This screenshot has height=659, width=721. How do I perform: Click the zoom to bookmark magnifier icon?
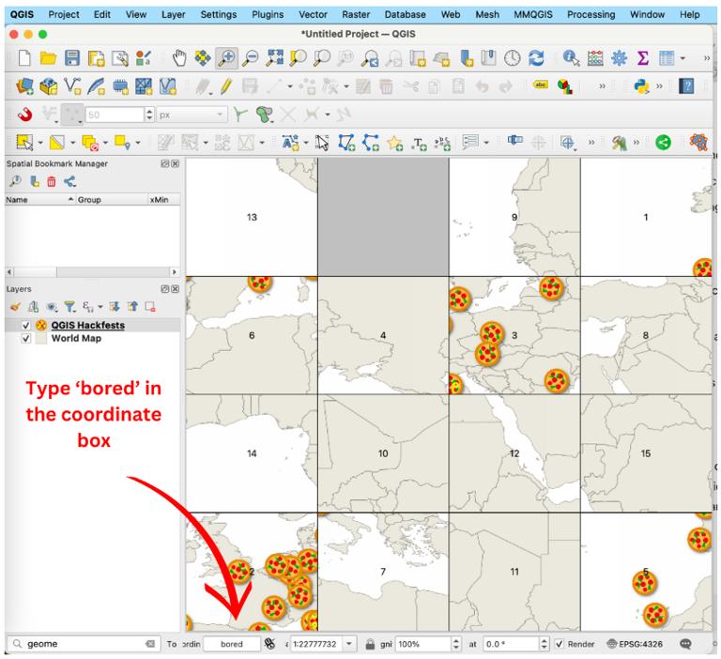click(16, 181)
